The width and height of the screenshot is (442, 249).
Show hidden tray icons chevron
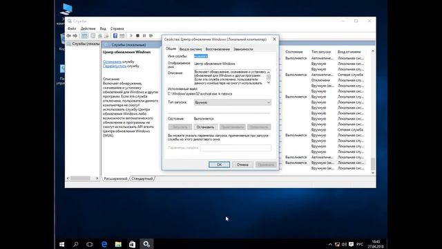[330, 244]
